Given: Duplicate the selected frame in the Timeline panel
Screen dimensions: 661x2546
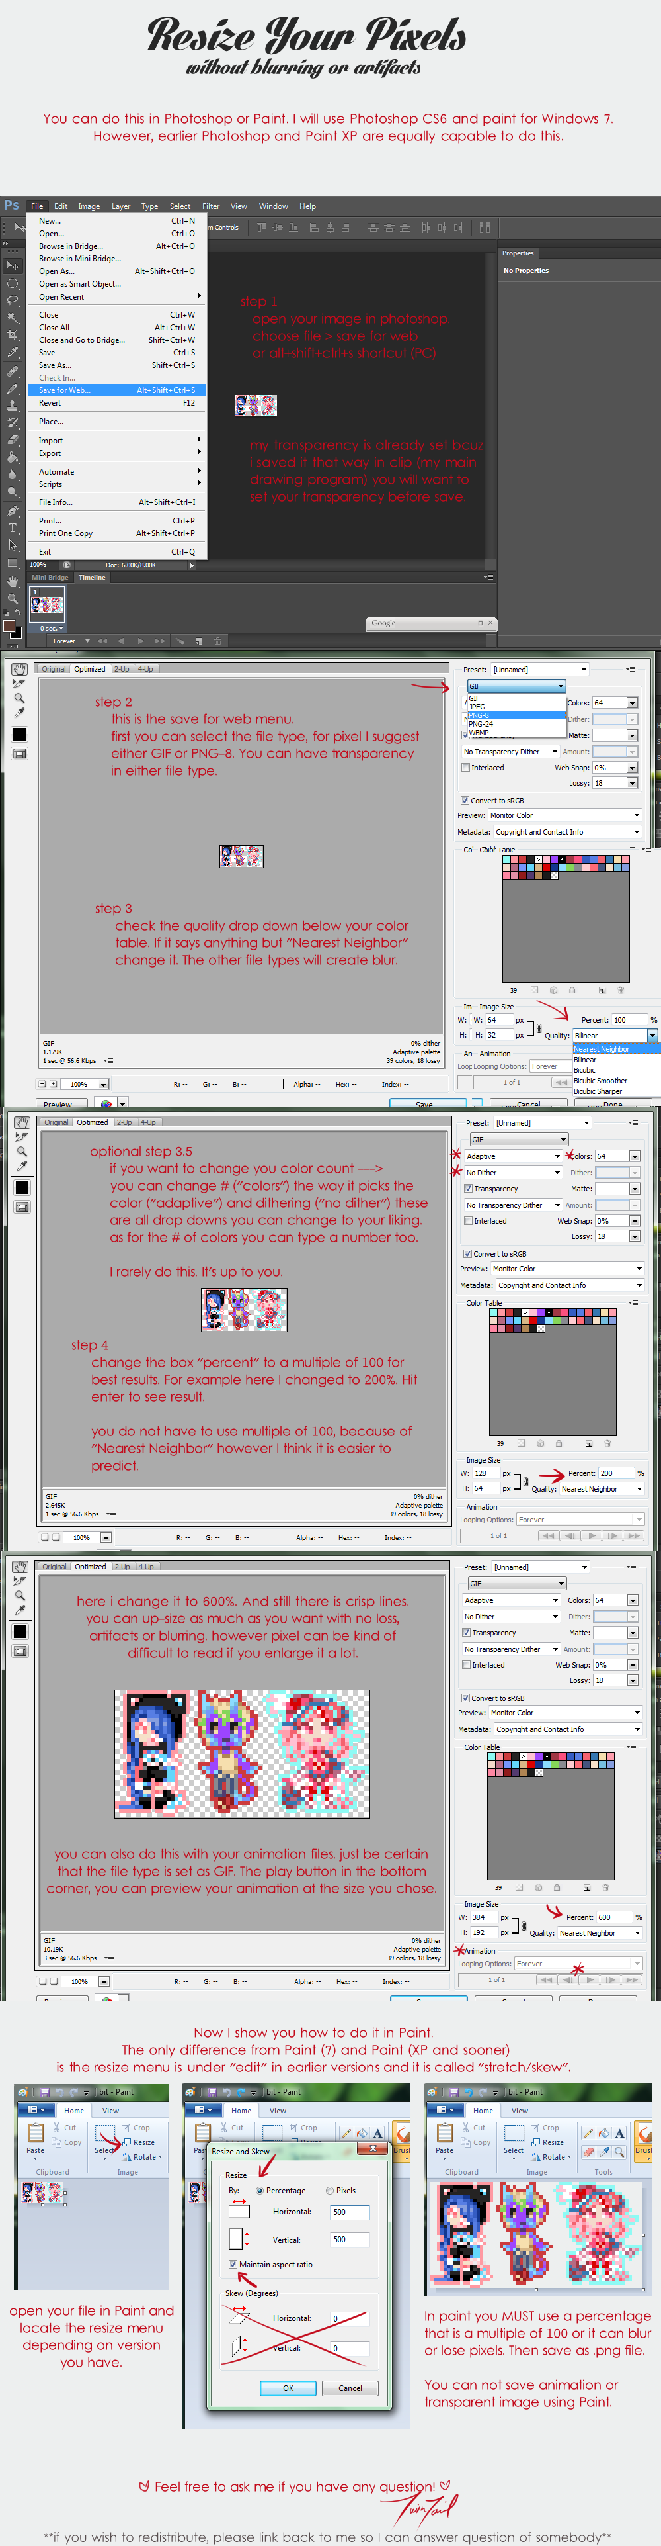Looking at the screenshot, I should (199, 641).
